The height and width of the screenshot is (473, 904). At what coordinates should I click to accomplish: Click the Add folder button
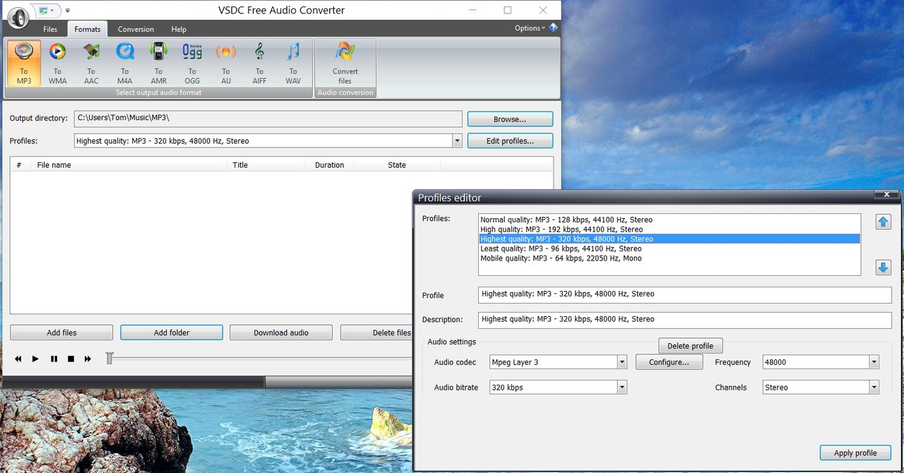172,333
